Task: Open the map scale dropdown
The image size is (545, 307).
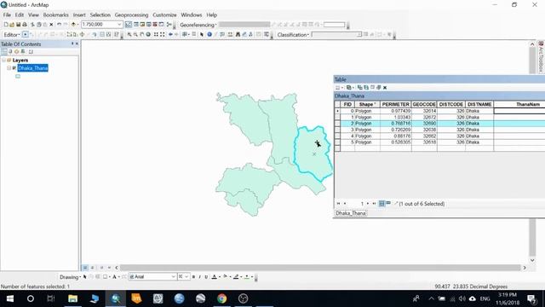Action: 119,25
